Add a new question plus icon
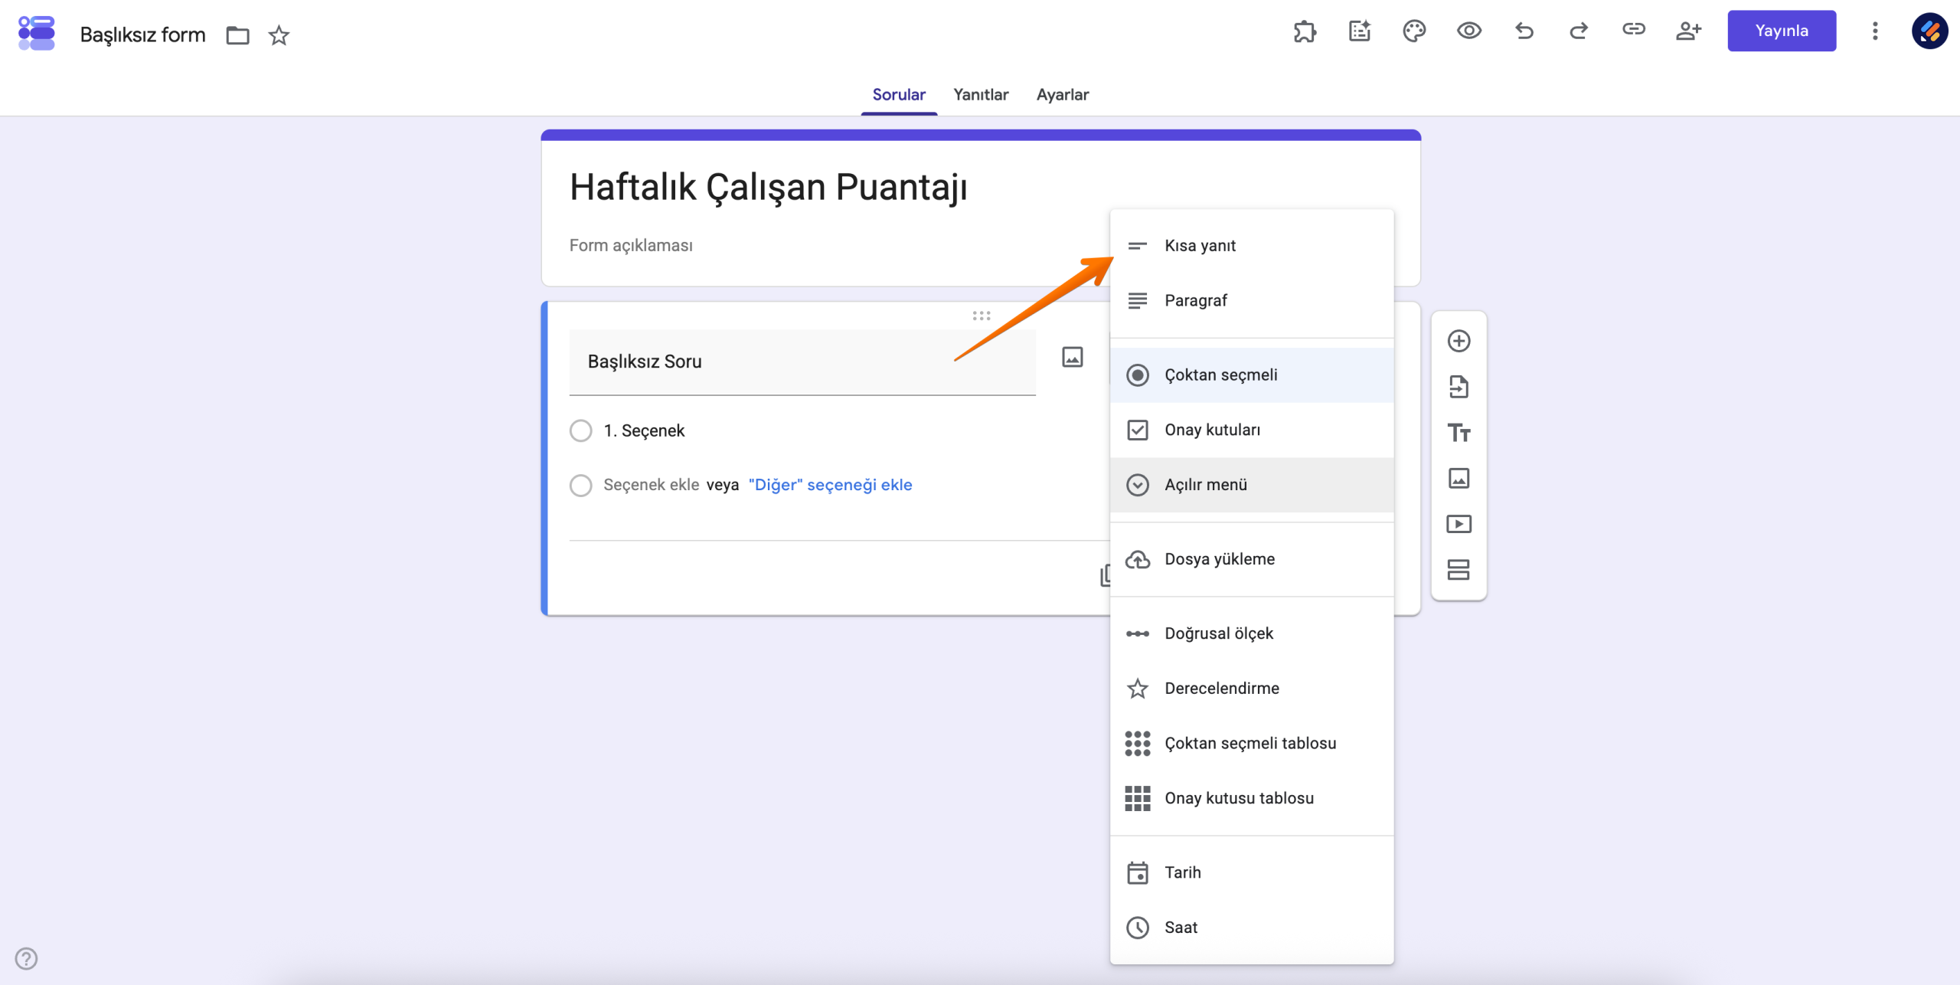1960x985 pixels. 1459,341
